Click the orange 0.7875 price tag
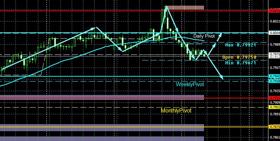Viewport: 280px width, 141px height. pos(274,127)
